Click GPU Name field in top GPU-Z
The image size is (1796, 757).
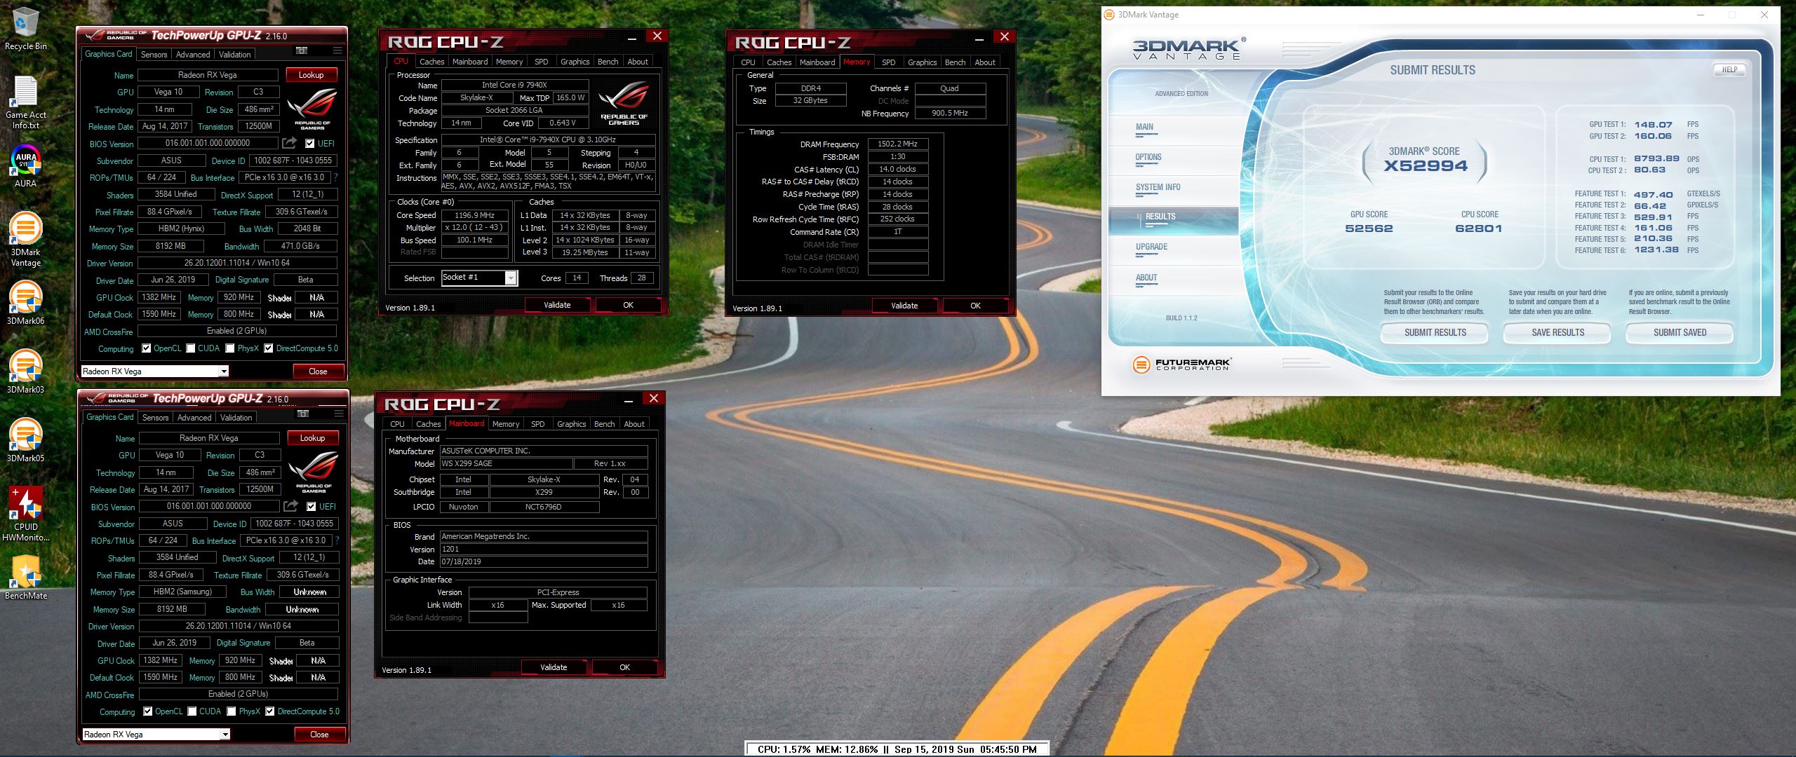click(208, 75)
